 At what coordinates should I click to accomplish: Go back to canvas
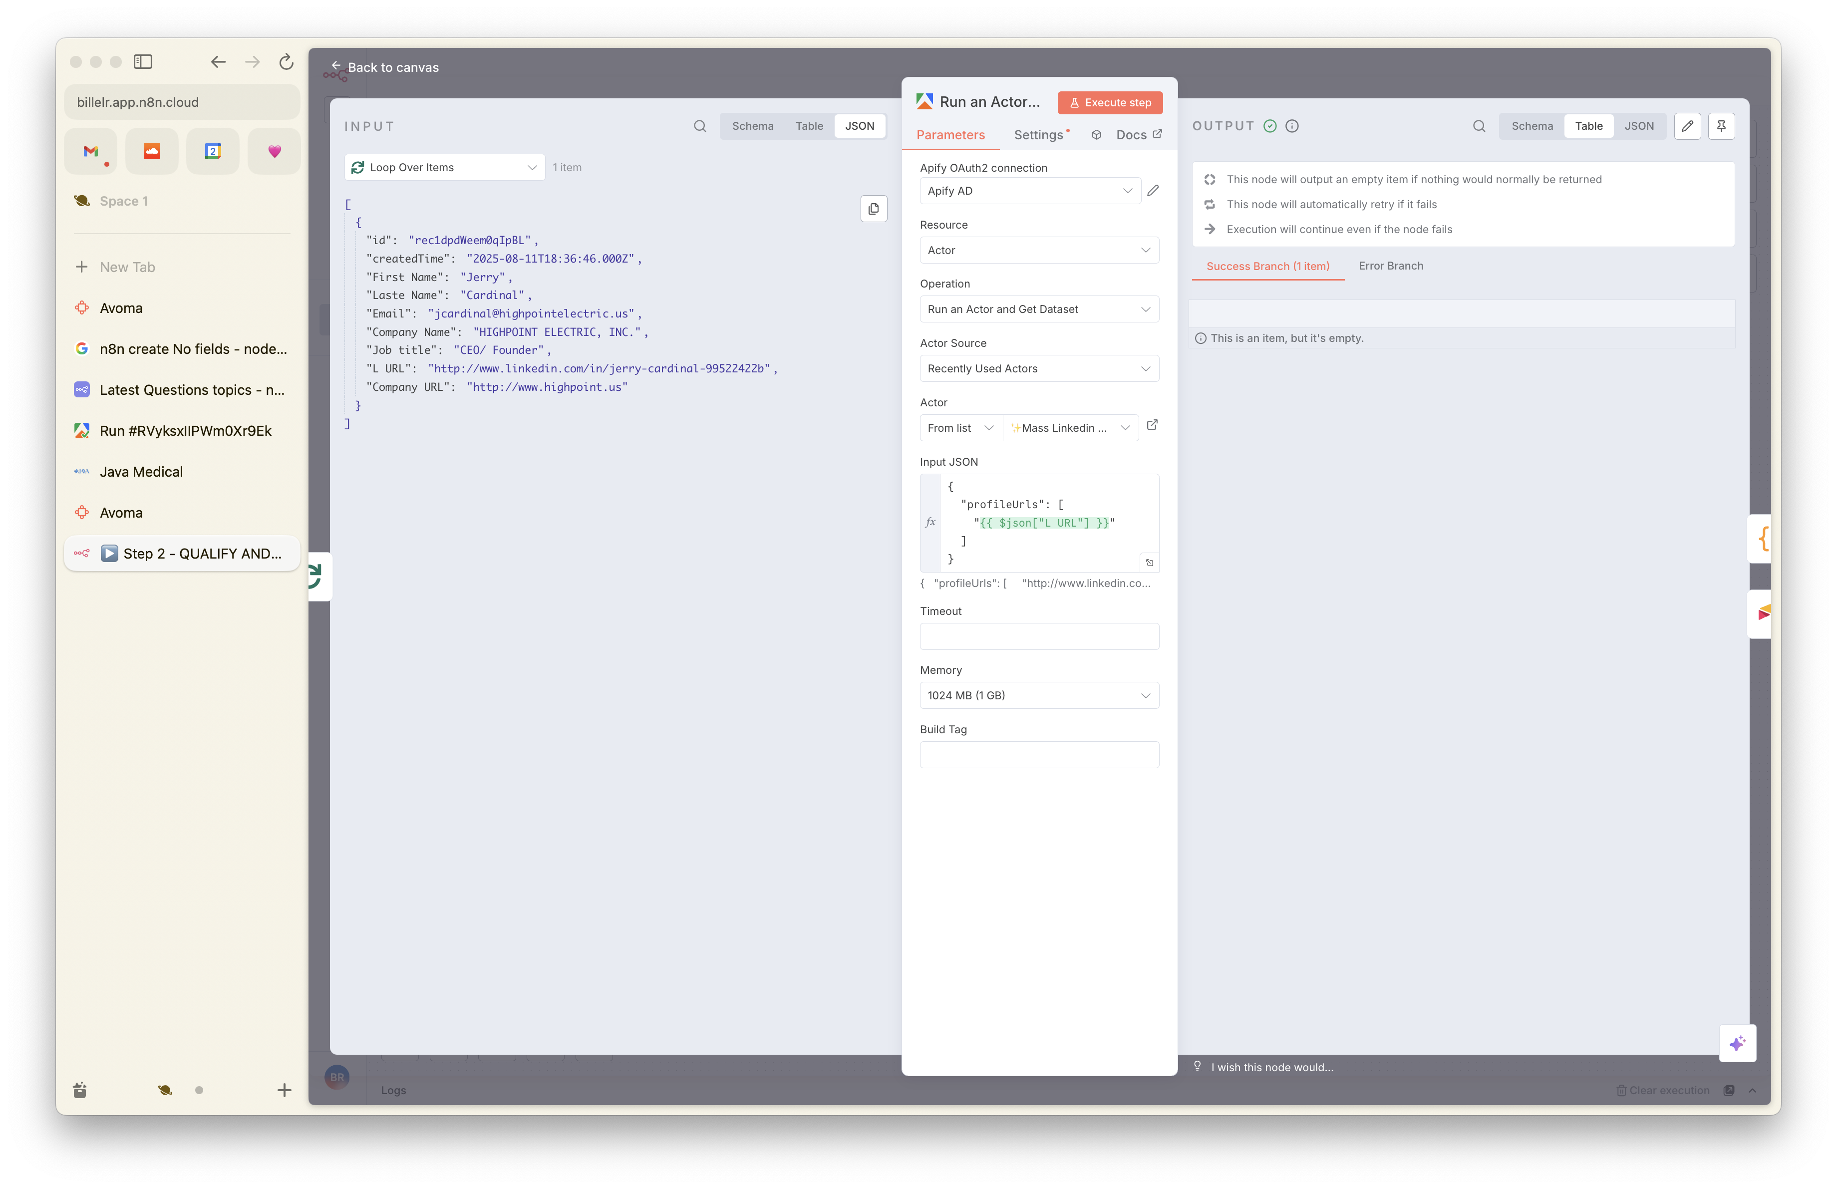[x=385, y=67]
